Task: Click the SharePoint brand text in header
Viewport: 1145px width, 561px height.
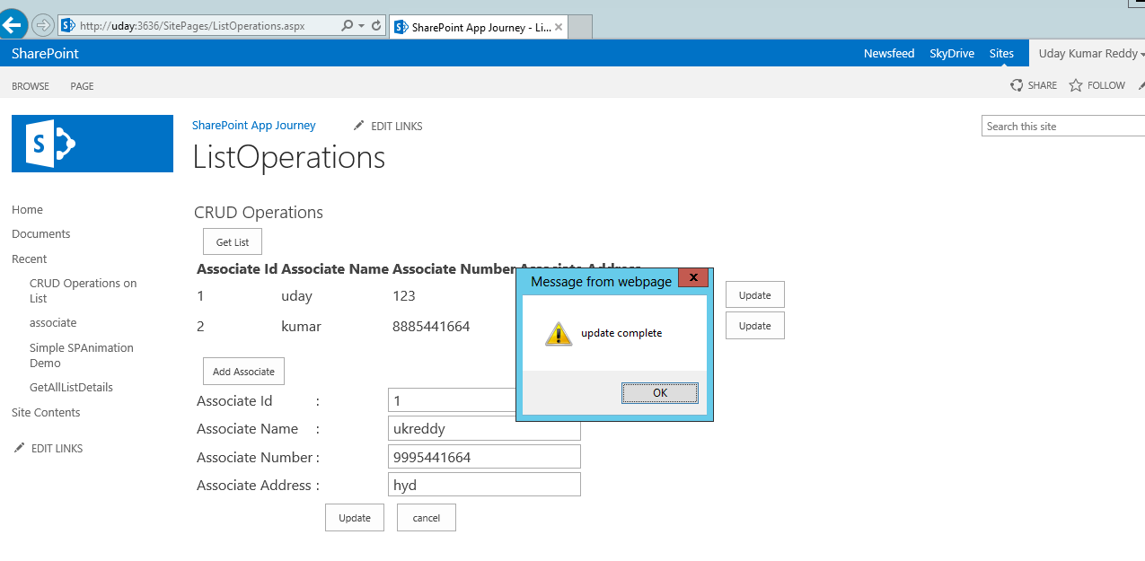Action: coord(45,54)
